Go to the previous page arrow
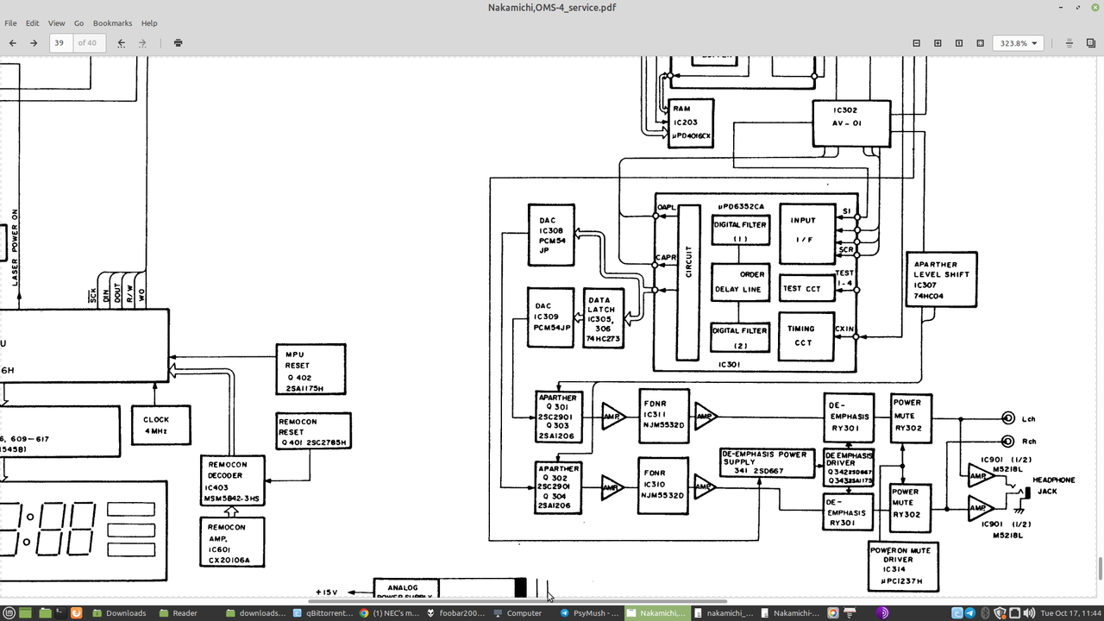 pos(12,42)
